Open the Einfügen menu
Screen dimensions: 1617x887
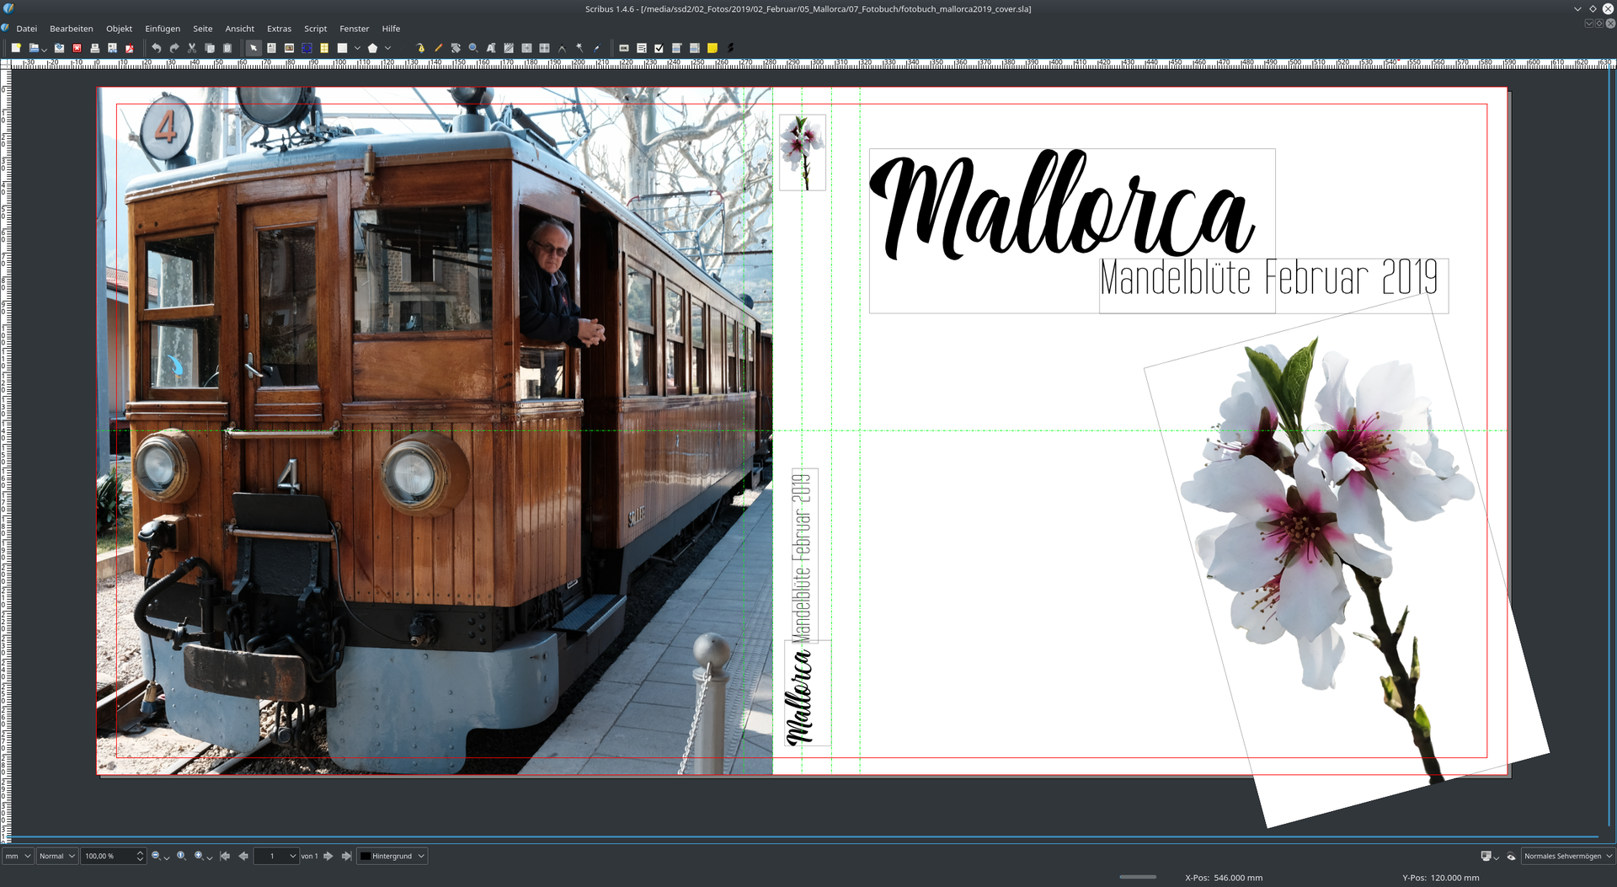point(163,29)
